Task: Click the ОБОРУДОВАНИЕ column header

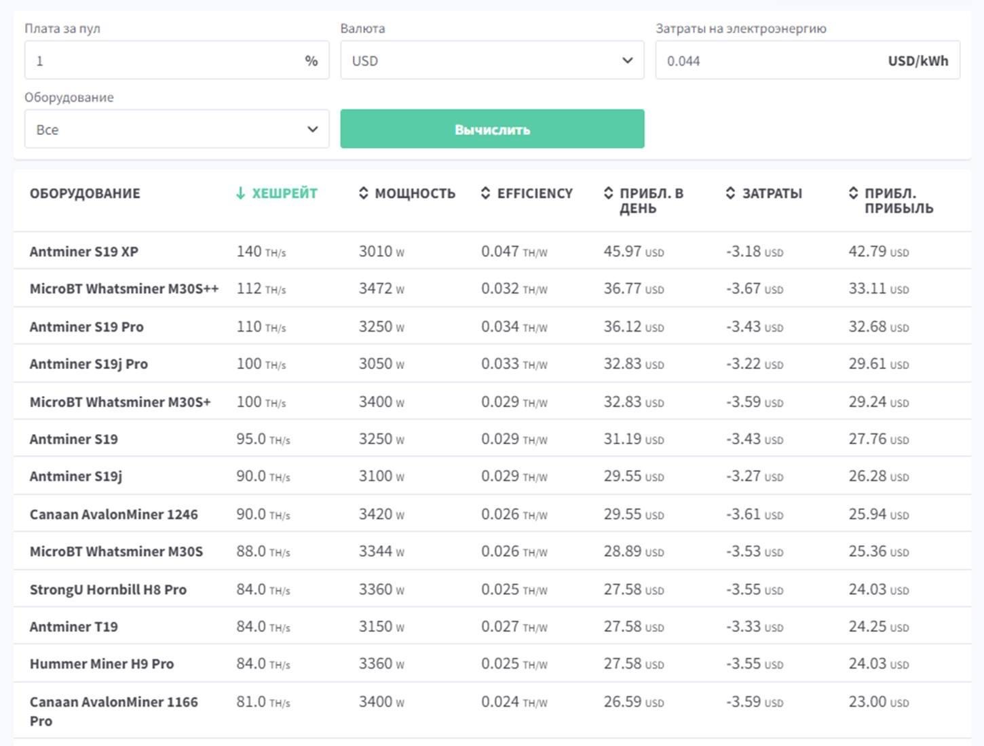Action: (85, 193)
